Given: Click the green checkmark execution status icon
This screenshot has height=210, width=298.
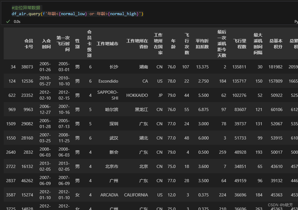Looking at the screenshot, I should 8,22.
